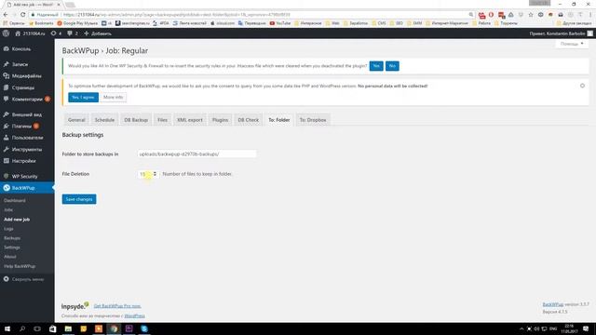Open the 2131064.ru site home link
This screenshot has height=335, width=596.
[x=30, y=33]
